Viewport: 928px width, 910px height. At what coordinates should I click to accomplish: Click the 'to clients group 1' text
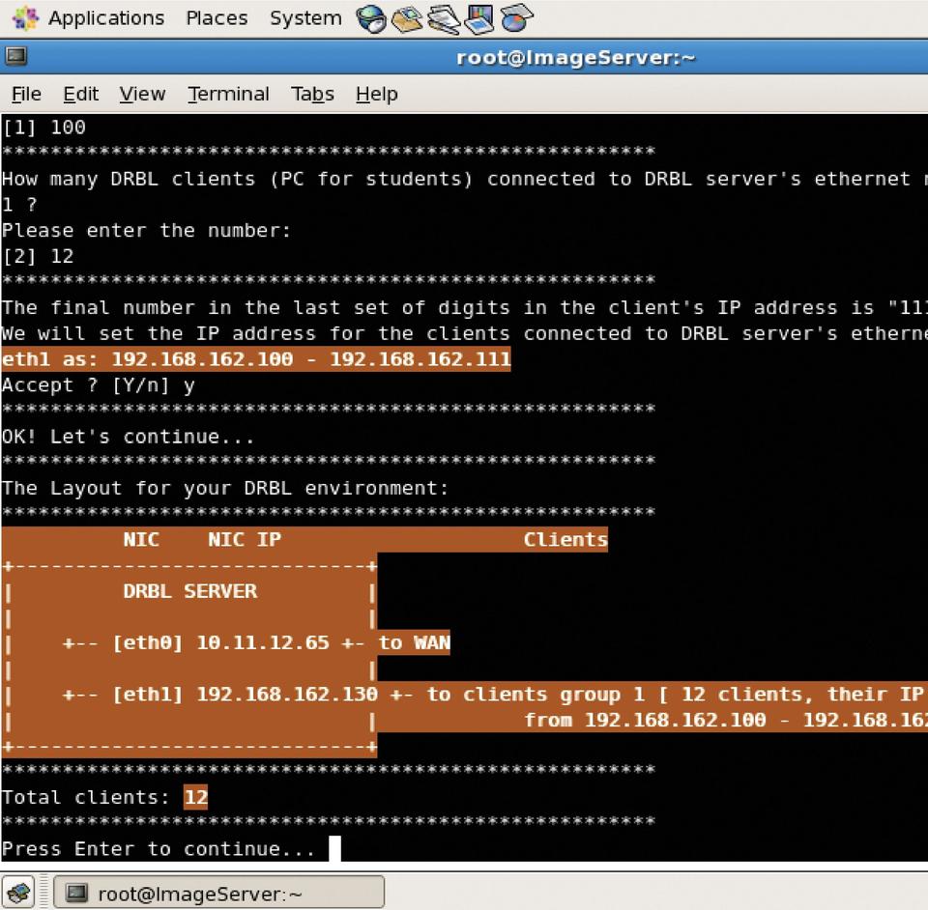[536, 694]
